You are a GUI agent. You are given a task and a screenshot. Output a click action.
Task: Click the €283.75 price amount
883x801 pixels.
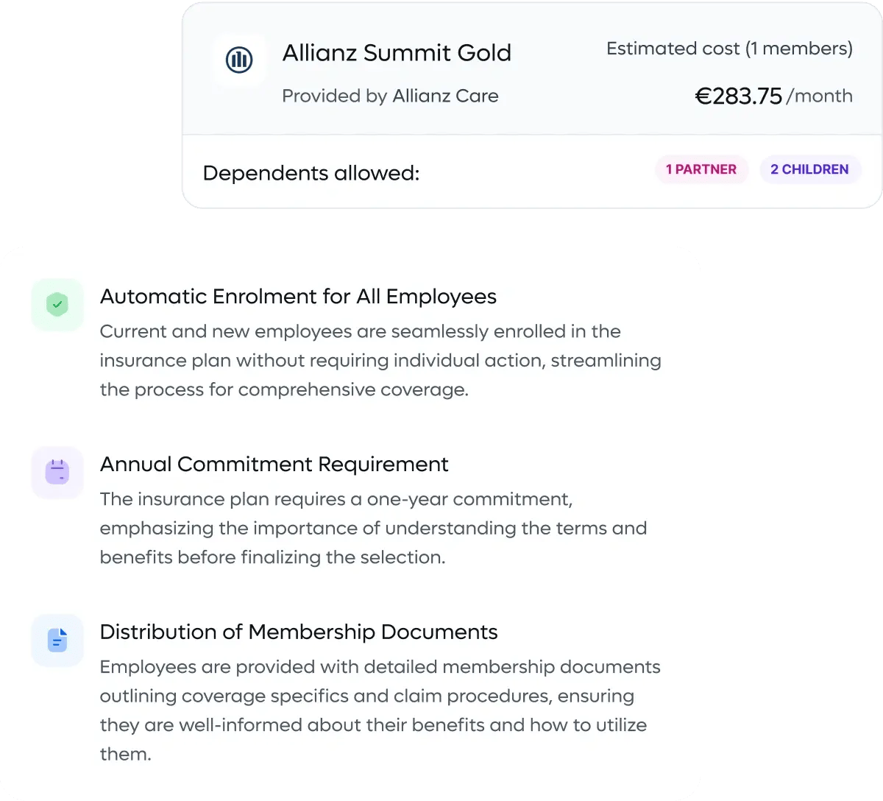[739, 96]
